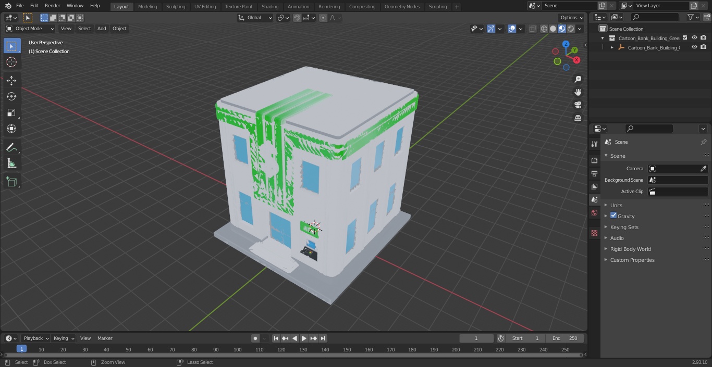Open the World properties tab

click(x=594, y=212)
